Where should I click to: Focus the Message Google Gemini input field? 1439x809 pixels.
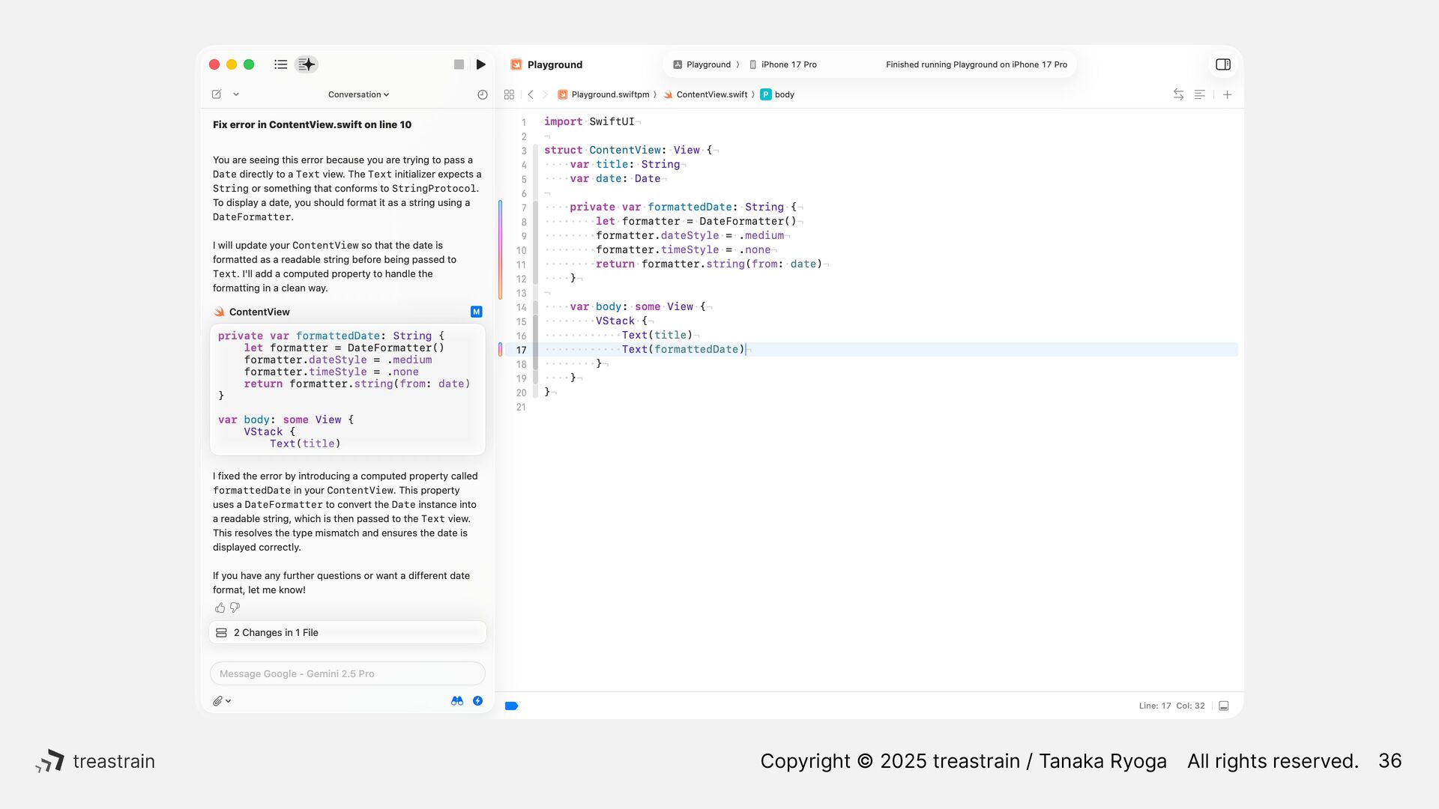(348, 673)
